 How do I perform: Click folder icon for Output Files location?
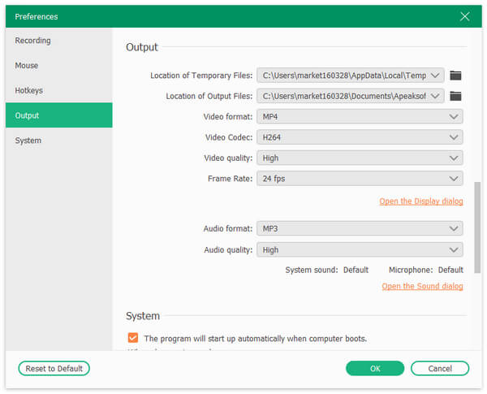point(455,97)
